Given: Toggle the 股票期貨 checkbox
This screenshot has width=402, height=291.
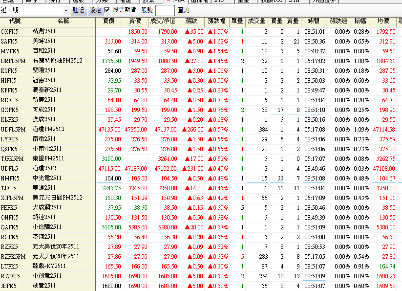Looking at the screenshot, I should [x=107, y=10].
